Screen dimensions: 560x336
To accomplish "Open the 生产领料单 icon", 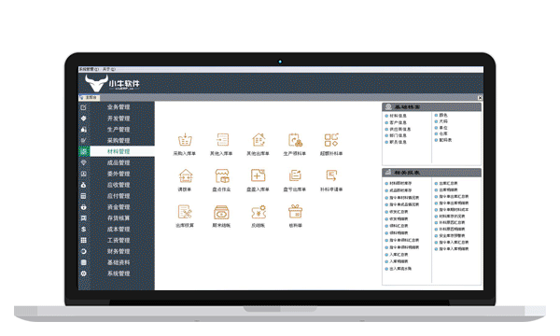I will coord(295,140).
